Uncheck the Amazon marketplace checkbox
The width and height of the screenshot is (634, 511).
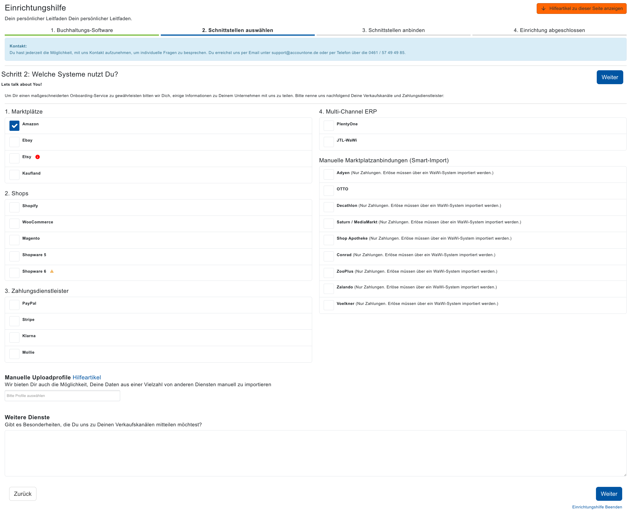(x=14, y=126)
